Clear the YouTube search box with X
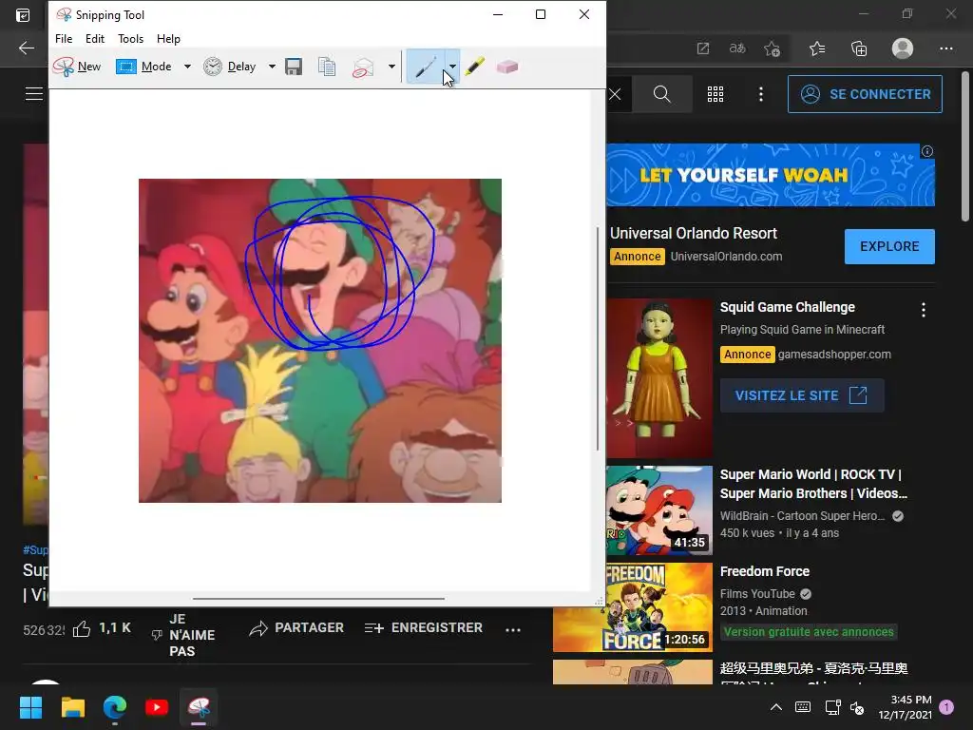 pos(615,94)
